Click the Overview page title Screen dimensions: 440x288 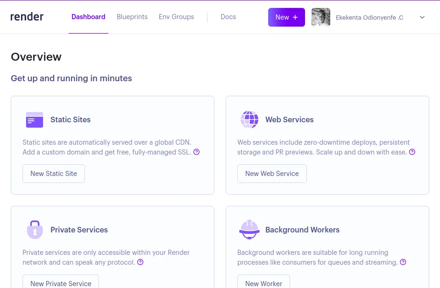tap(36, 57)
